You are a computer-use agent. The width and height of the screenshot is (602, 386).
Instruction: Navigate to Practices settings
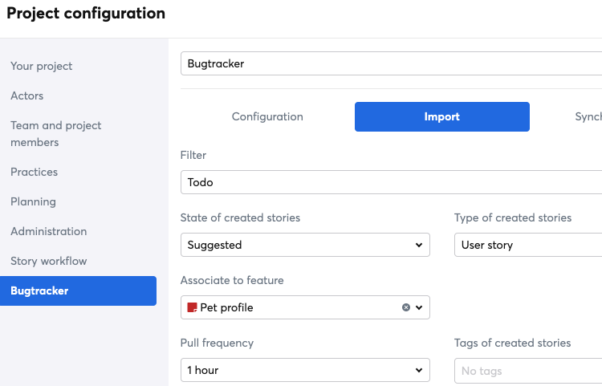(x=35, y=172)
